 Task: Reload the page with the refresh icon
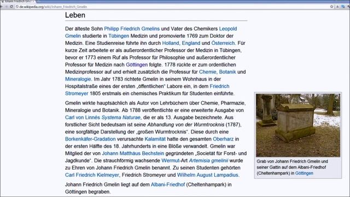click(11, 7)
